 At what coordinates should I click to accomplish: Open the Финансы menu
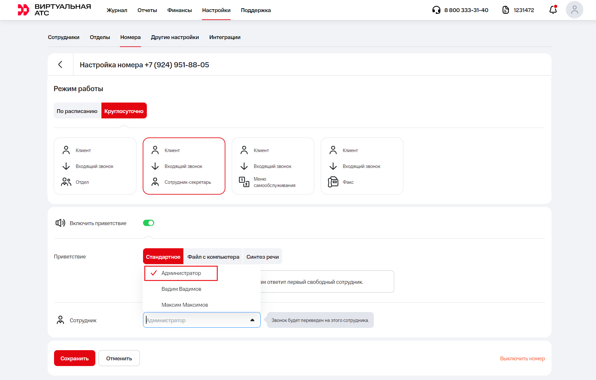coord(179,10)
